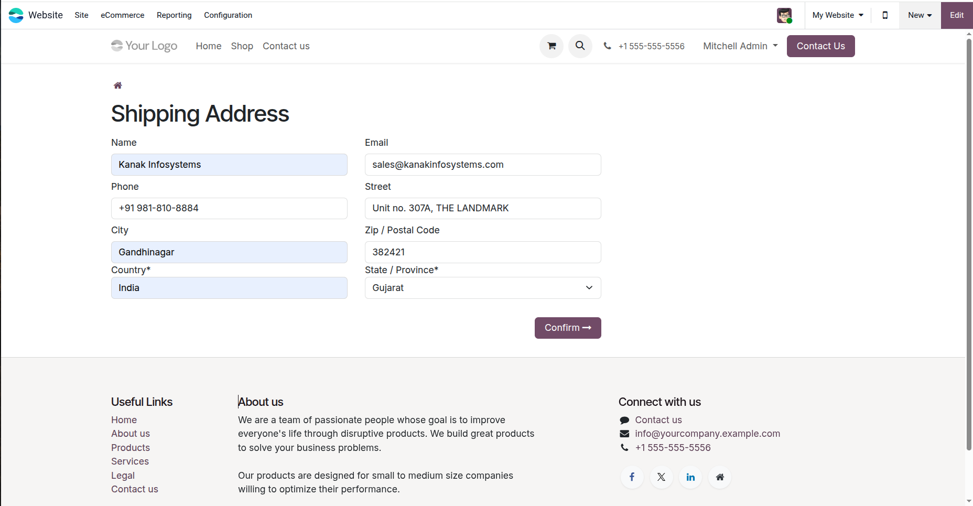Open the X (Twitter) social icon

click(x=662, y=477)
